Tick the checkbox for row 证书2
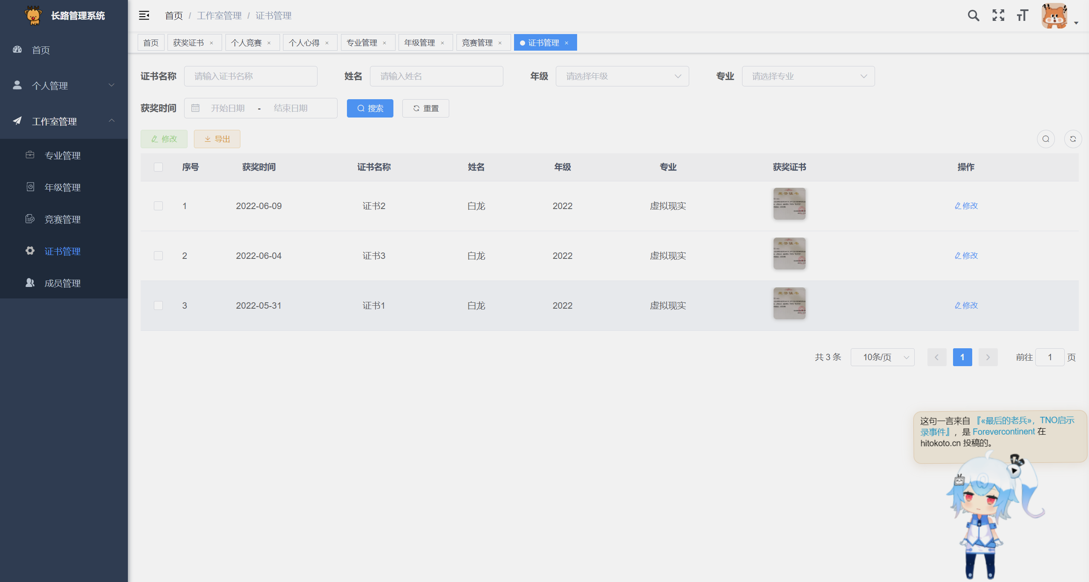This screenshot has width=1089, height=582. point(158,206)
